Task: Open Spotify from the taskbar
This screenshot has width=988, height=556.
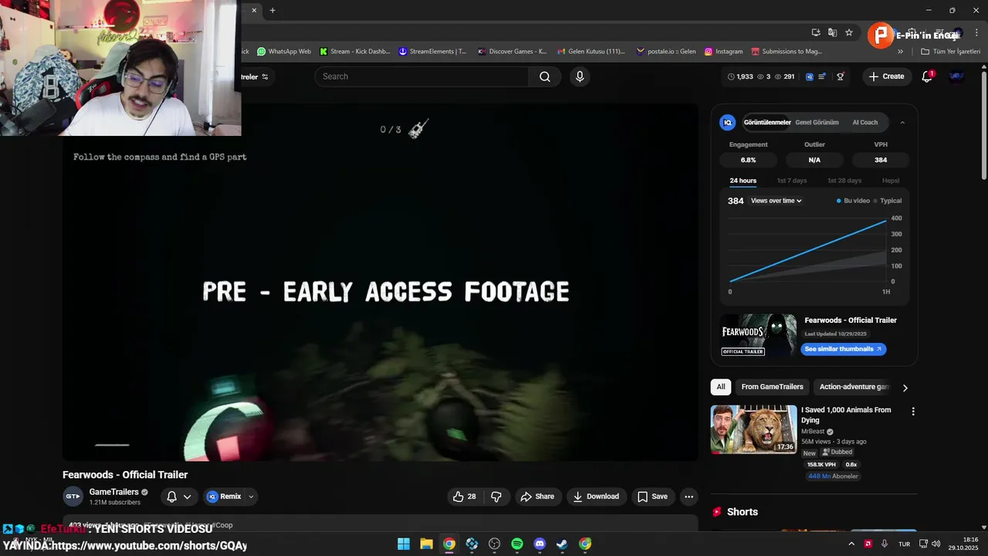Action: (517, 544)
